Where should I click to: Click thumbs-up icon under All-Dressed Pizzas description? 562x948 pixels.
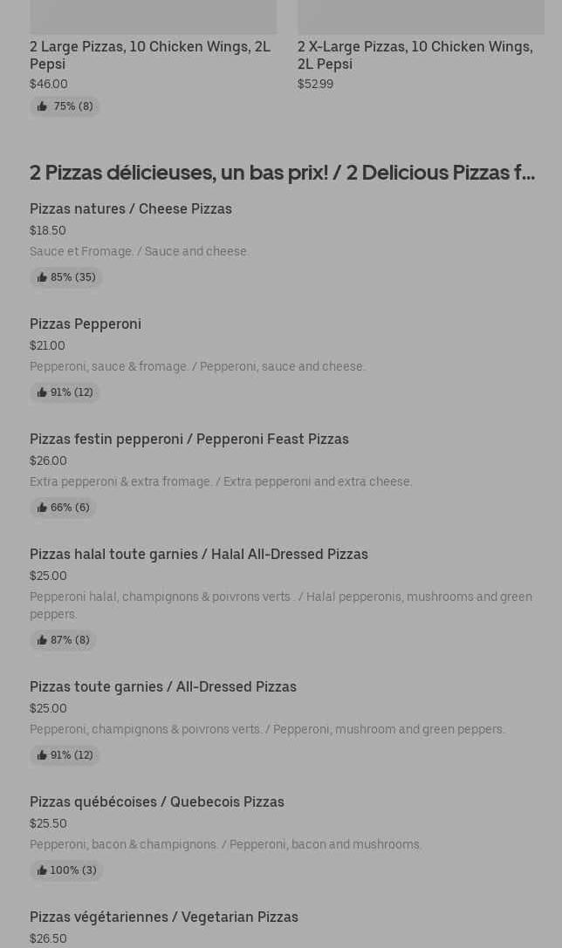[x=42, y=755]
